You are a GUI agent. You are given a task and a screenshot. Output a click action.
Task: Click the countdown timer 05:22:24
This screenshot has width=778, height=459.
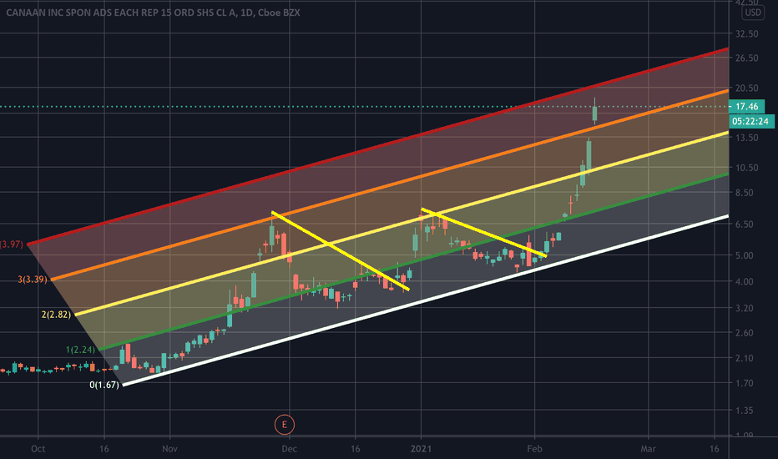click(x=753, y=121)
